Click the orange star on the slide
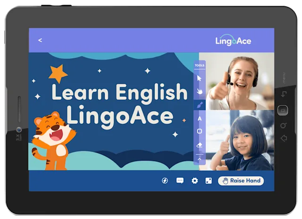302x219 pixels. pos(58,73)
